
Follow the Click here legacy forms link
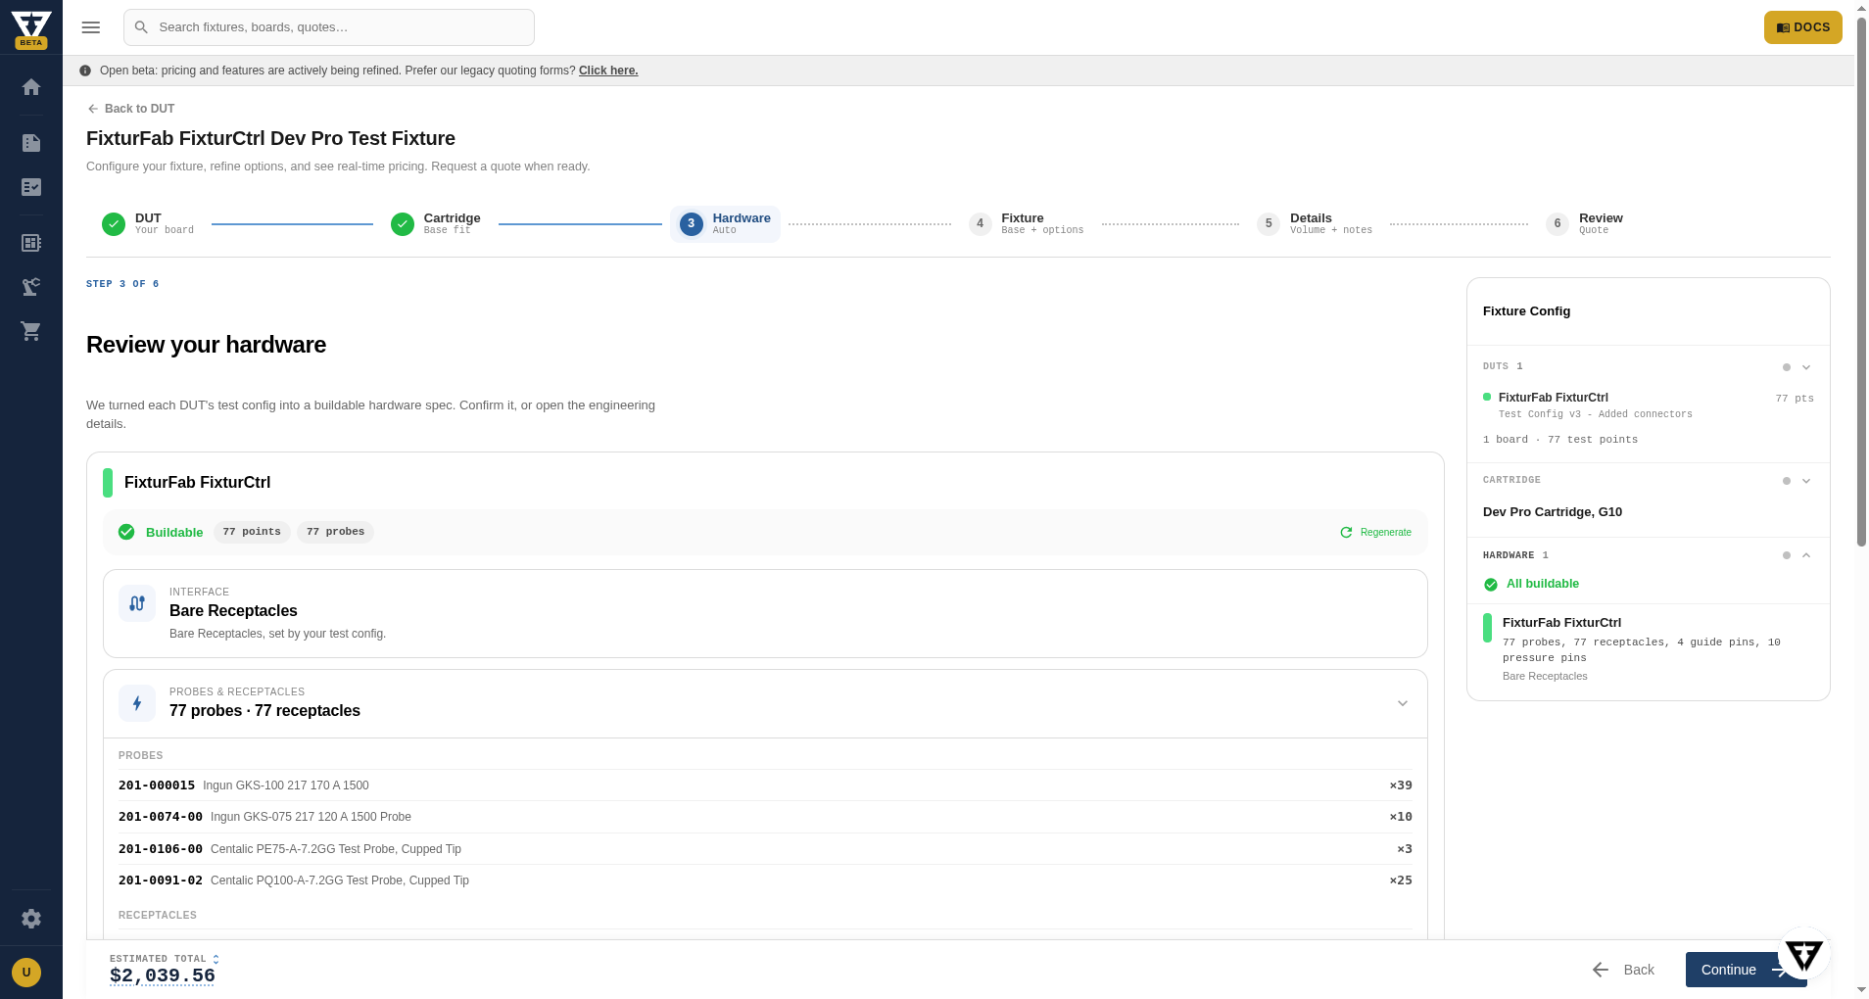(608, 71)
